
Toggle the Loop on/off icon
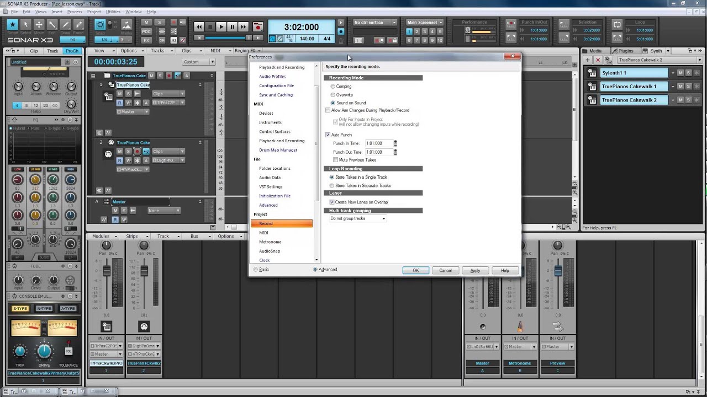(617, 25)
